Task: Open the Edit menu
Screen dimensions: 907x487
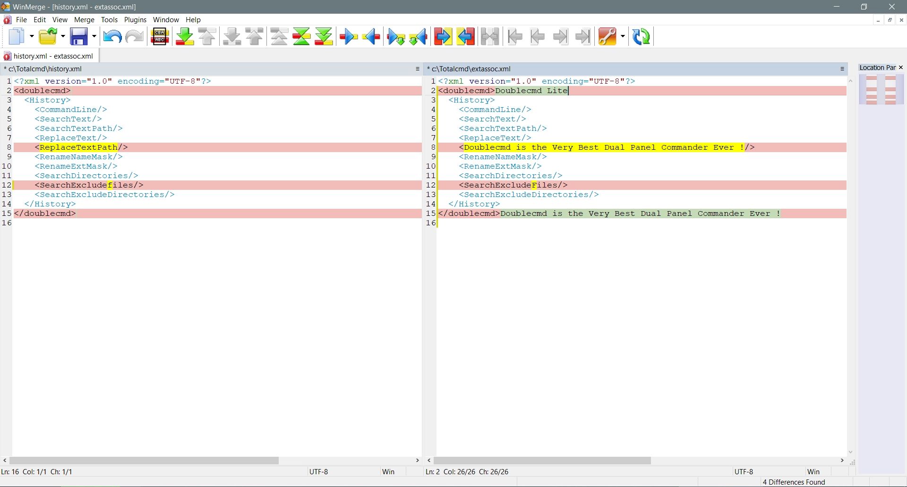Action: coord(40,20)
